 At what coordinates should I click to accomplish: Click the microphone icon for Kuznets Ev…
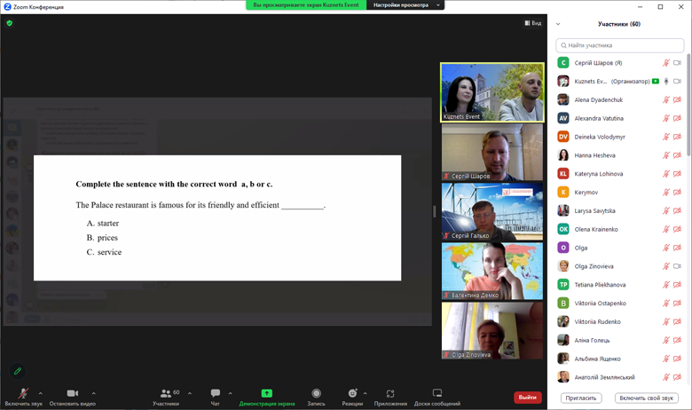click(x=666, y=82)
